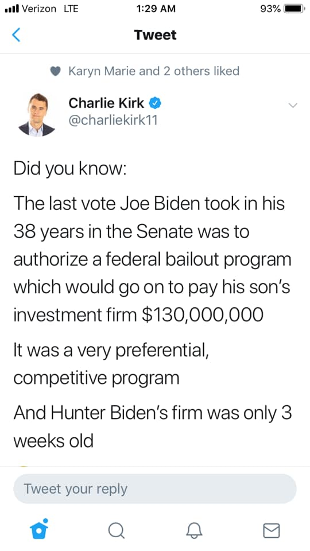
Task: Tap the $130,000,000 amount in tweet
Action: point(203,315)
